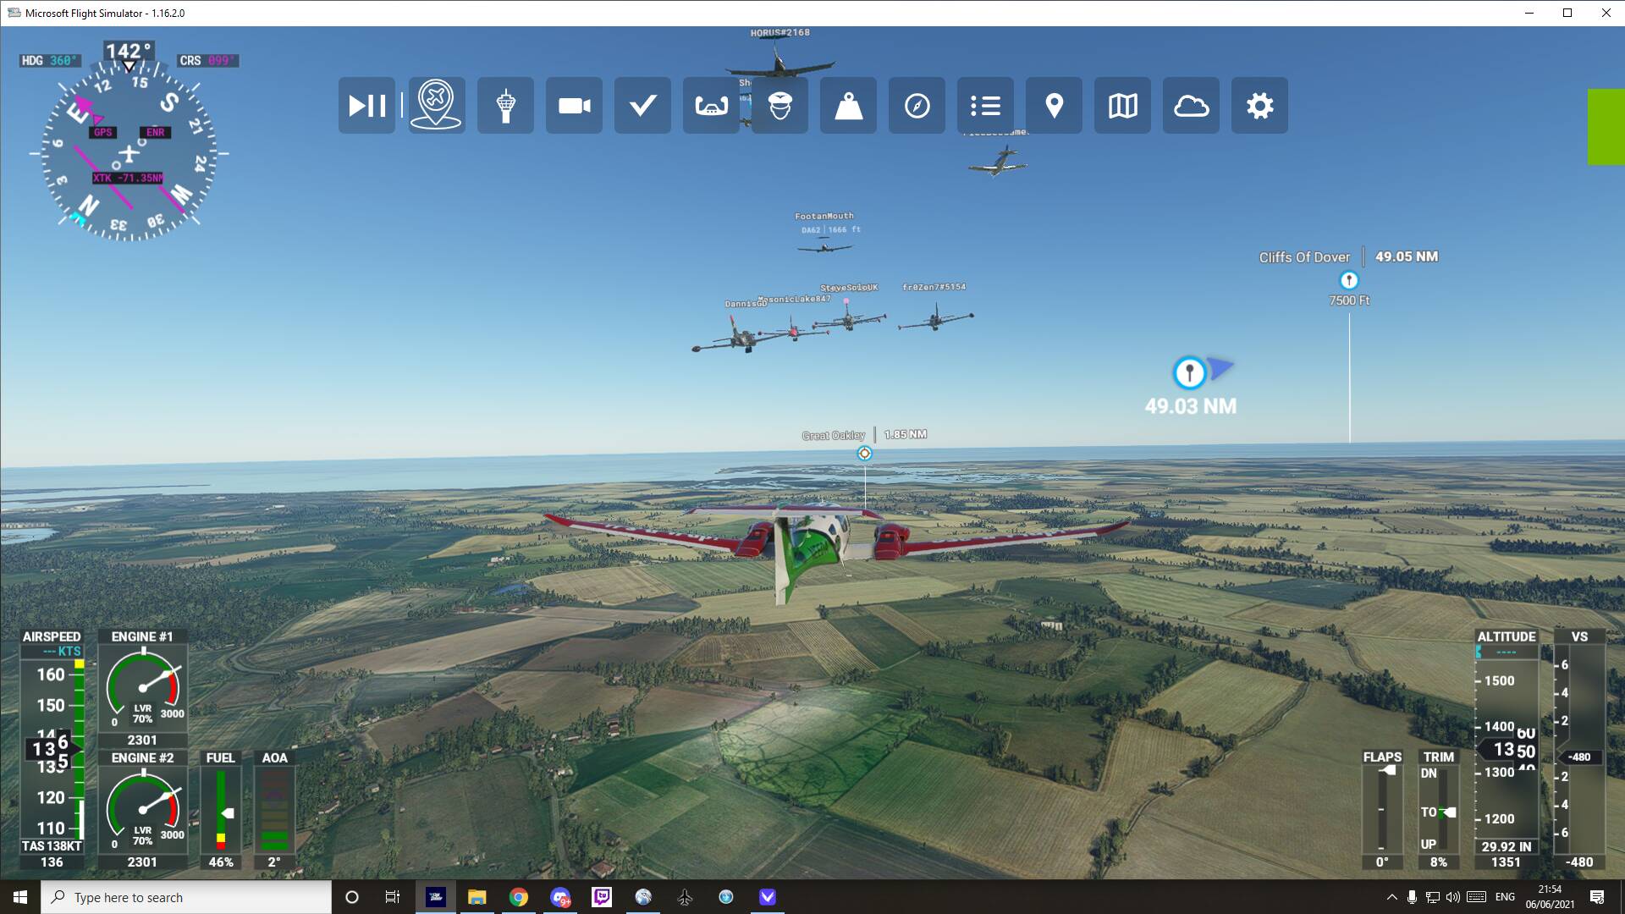Toggle Active Pause in the toolbar
1625x914 pixels.
tap(366, 106)
